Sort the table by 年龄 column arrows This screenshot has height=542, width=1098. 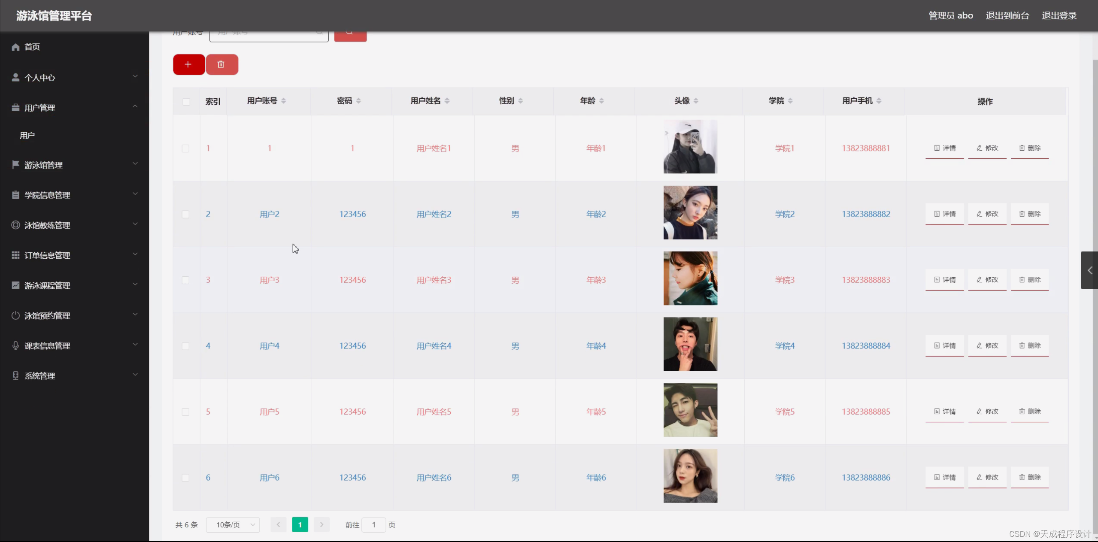pos(601,101)
